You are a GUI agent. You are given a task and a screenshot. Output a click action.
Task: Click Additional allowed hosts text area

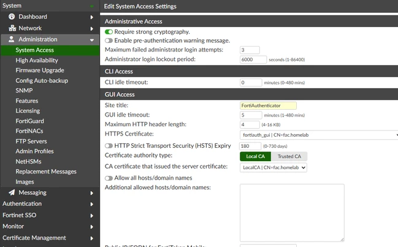pos(292,213)
